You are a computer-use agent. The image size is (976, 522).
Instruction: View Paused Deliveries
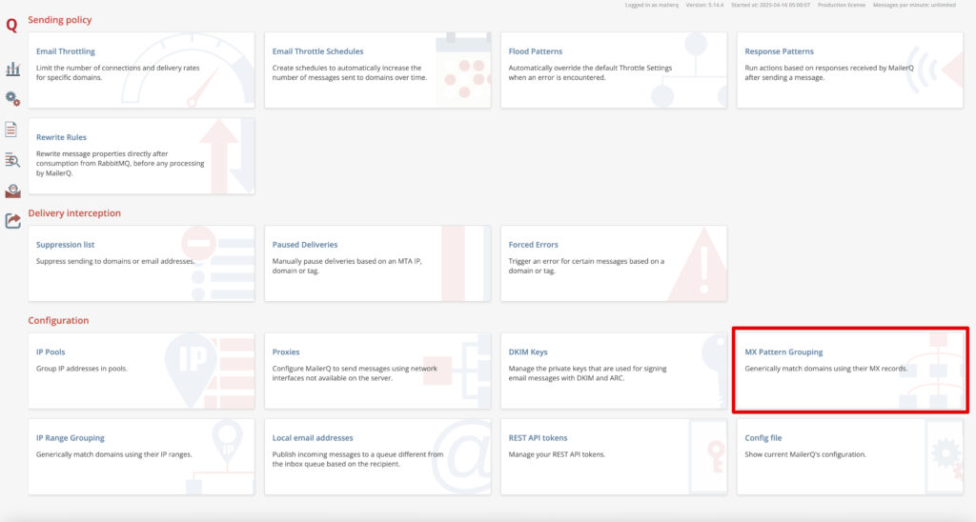304,245
